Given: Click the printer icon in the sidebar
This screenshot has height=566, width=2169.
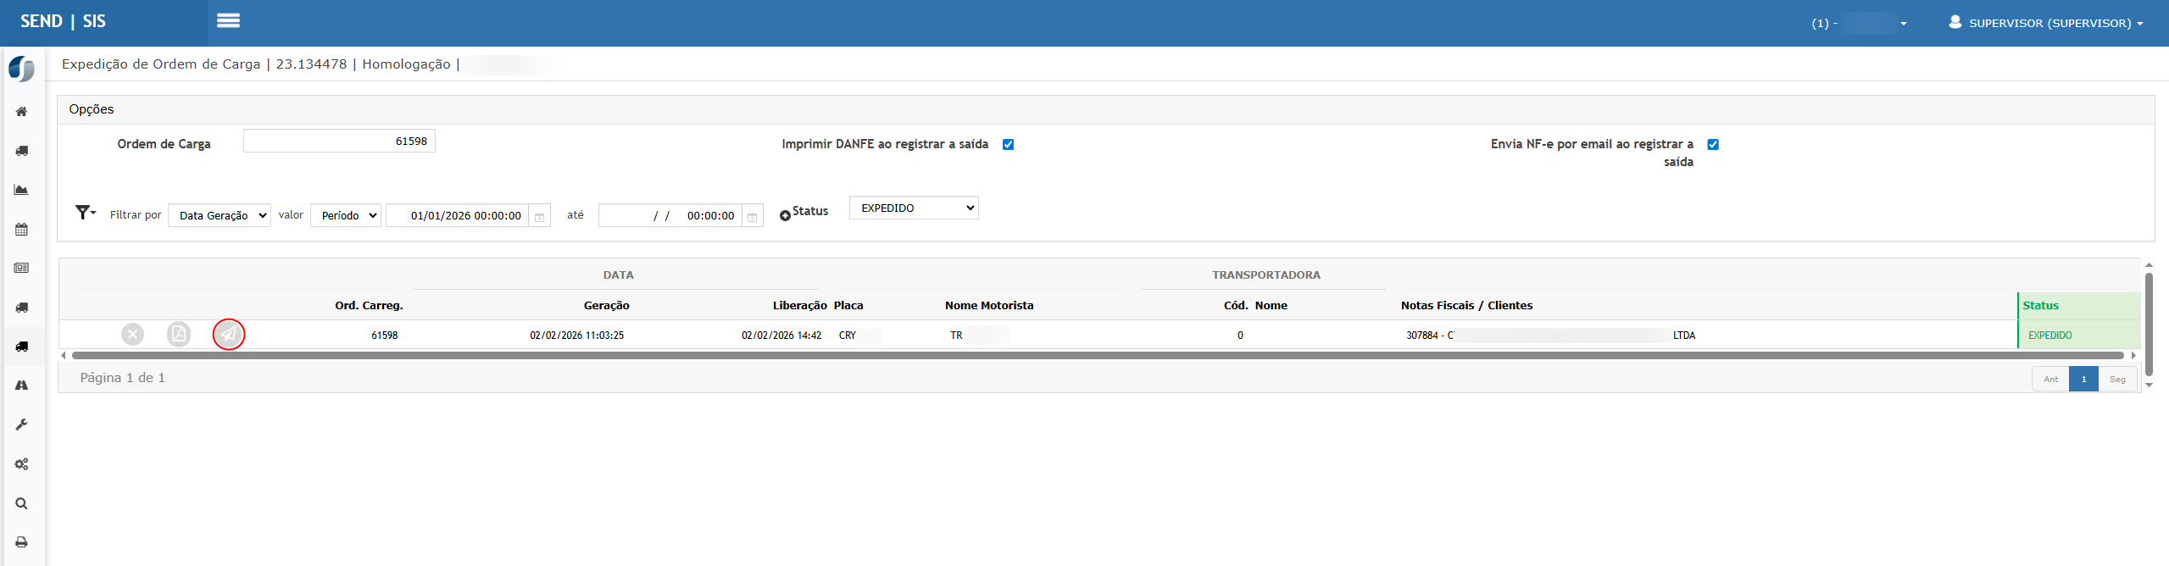Looking at the screenshot, I should tap(22, 542).
